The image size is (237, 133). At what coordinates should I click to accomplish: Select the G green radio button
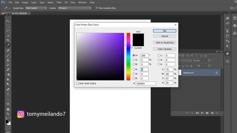(x=134, y=74)
